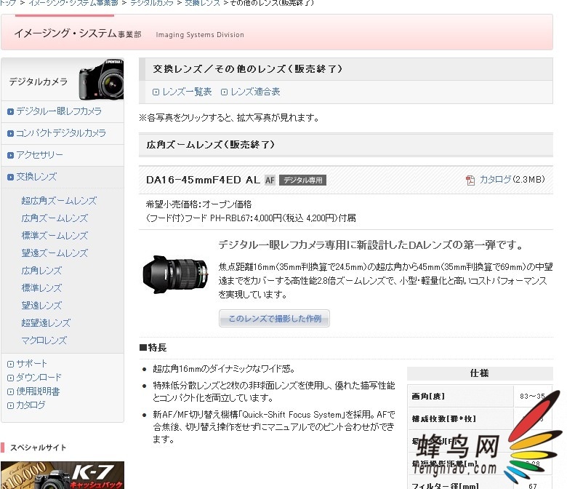Select 超望遠レンズ in sidebar

click(46, 323)
